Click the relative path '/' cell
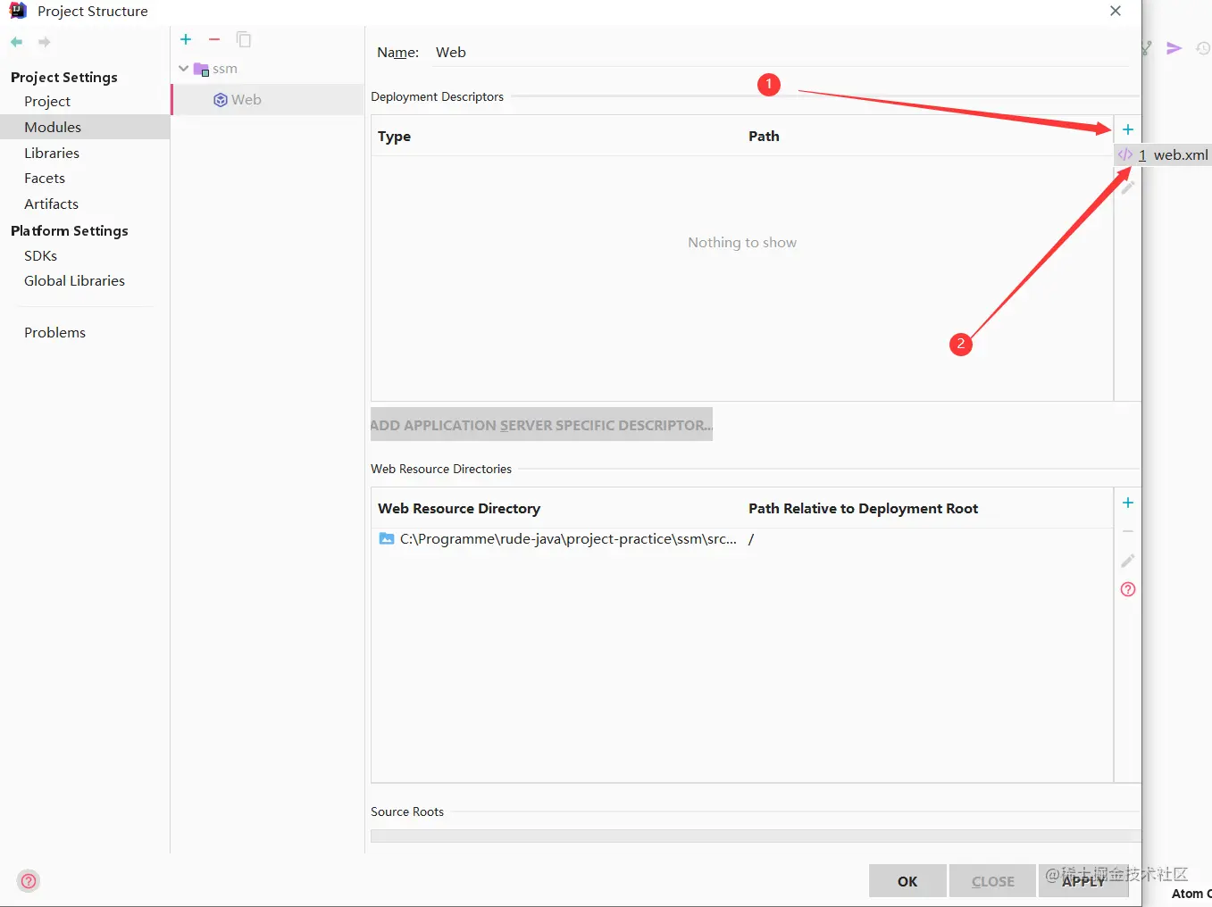Screen dimensions: 1212x907 751,539
